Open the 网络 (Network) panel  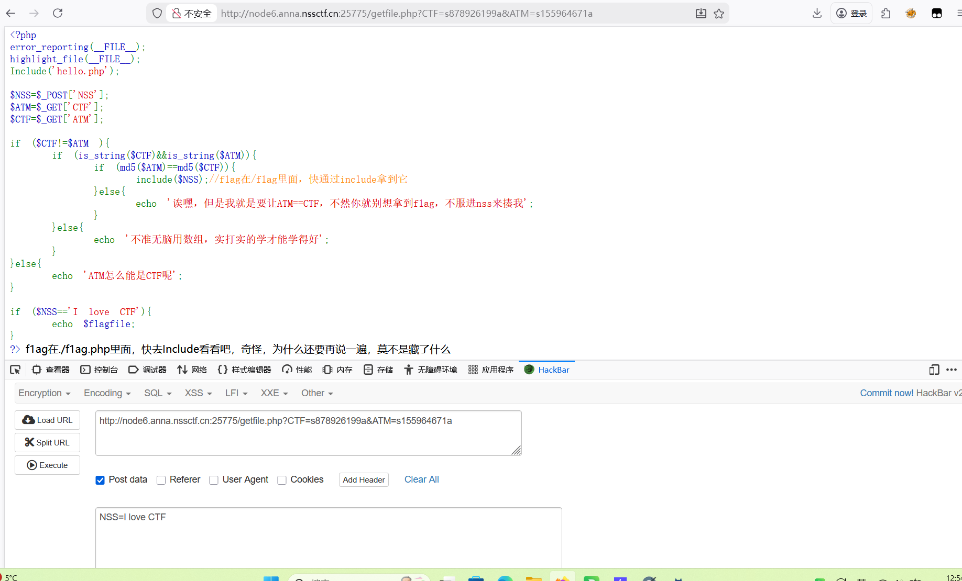(x=192, y=370)
